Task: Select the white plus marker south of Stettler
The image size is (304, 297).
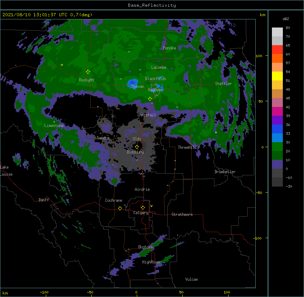Action: click(x=216, y=132)
